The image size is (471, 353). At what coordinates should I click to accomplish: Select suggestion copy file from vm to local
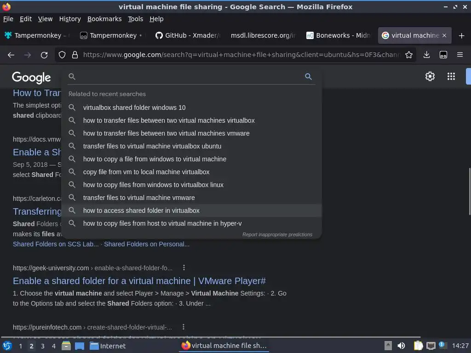(191, 172)
